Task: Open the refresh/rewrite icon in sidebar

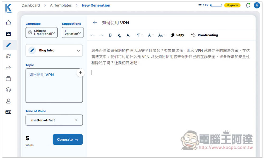Action: (8, 56)
